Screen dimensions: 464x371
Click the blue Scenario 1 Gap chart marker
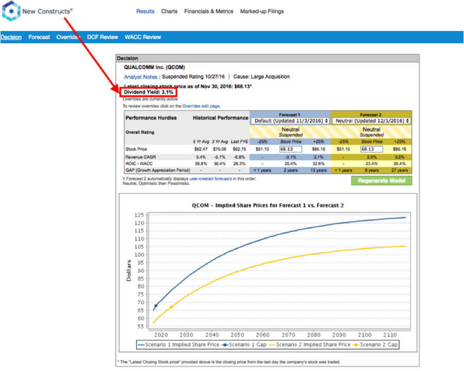pyautogui.click(x=156, y=306)
